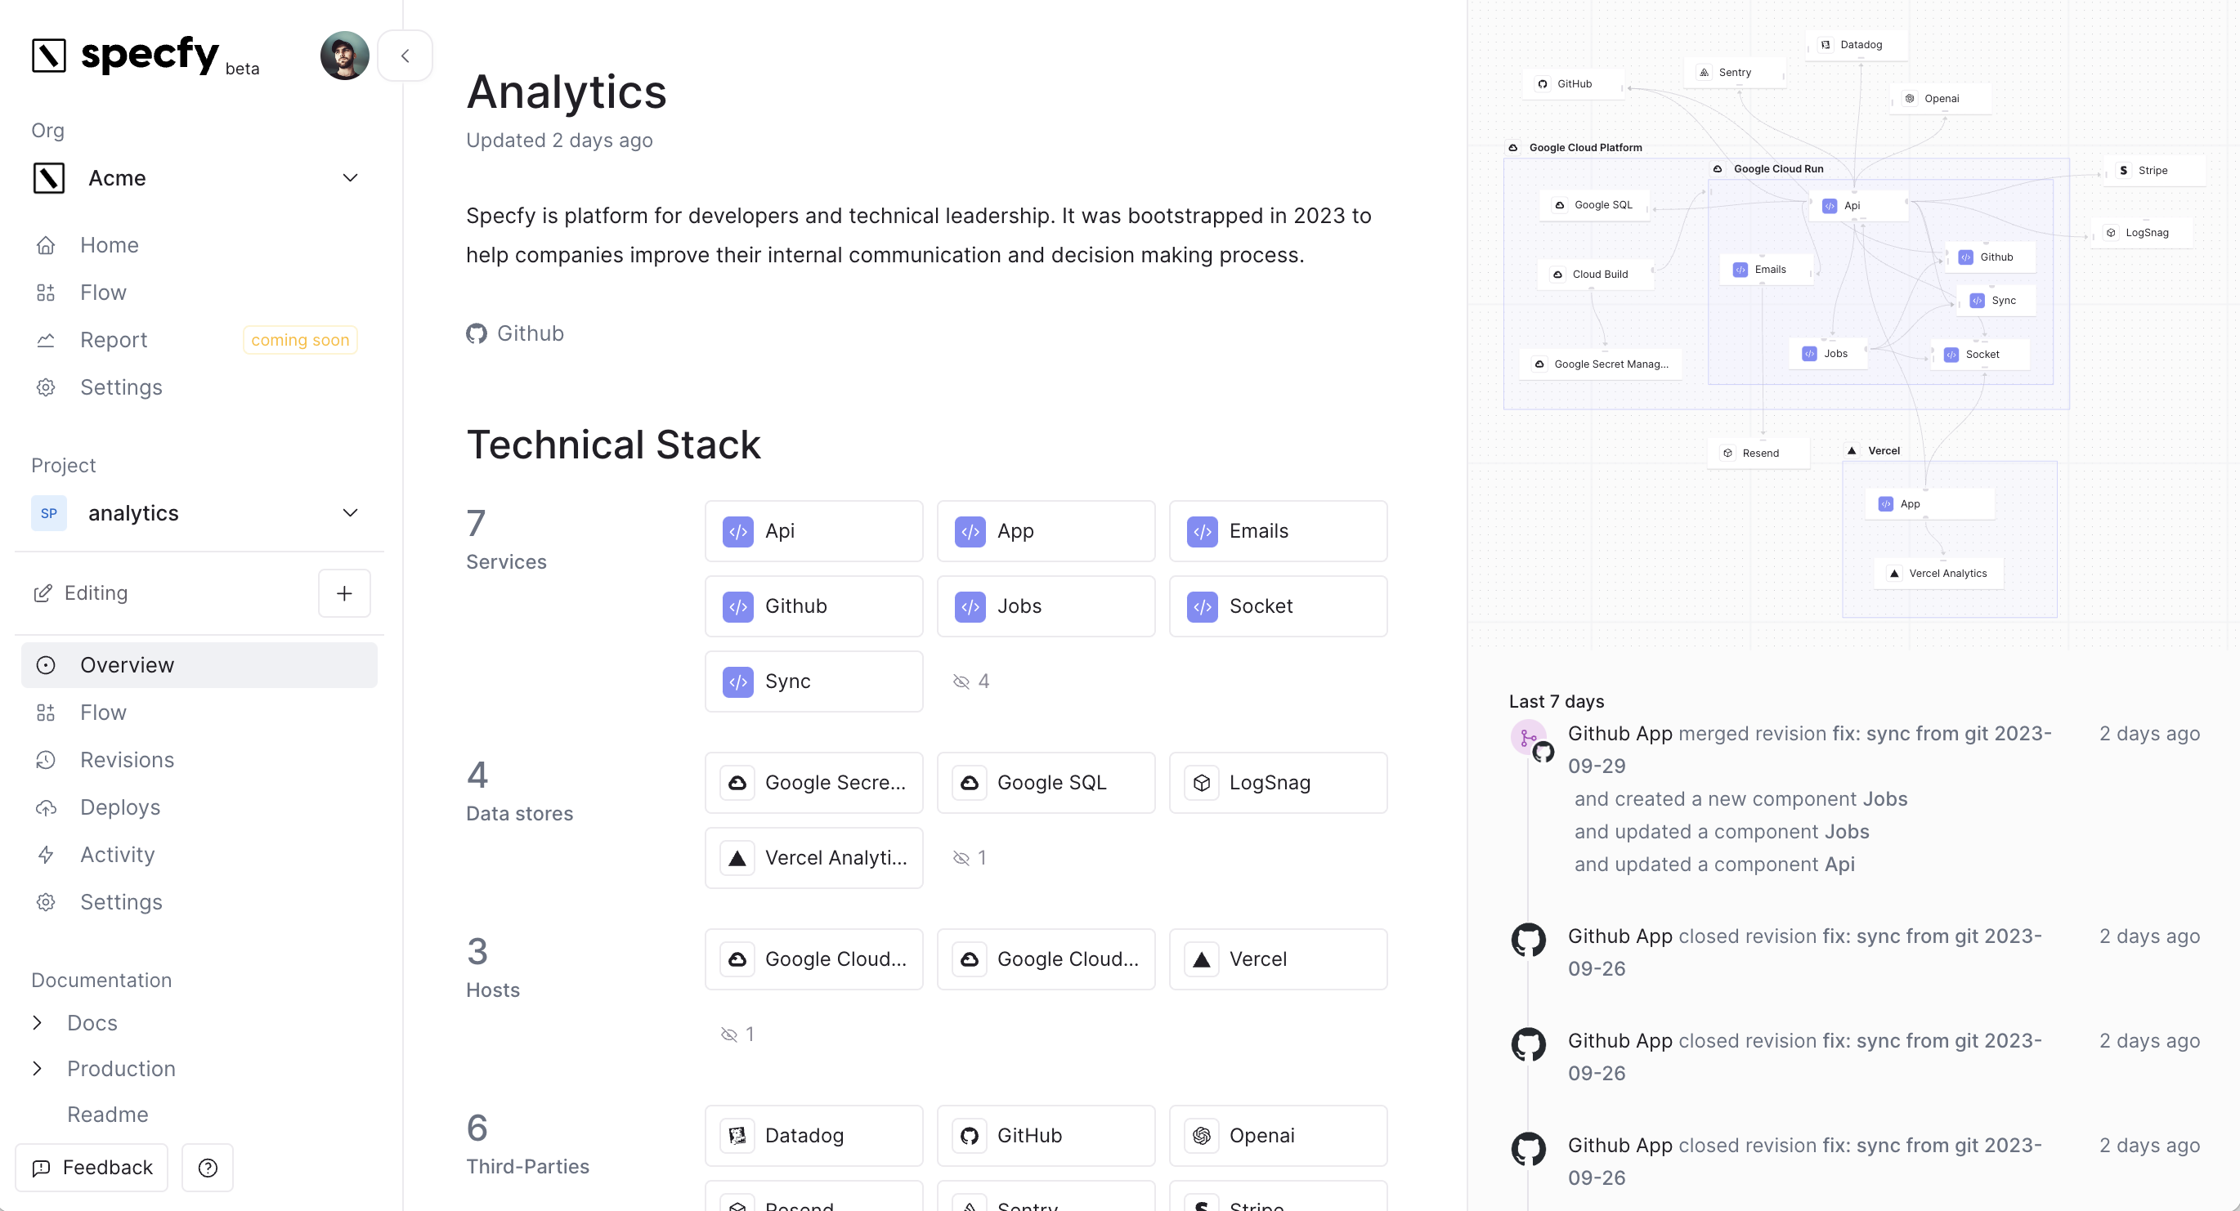The width and height of the screenshot is (2240, 1211).
Task: Open the App service card
Action: click(1046, 531)
